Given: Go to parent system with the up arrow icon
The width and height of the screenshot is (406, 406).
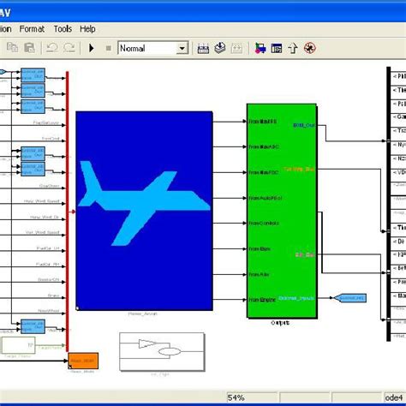Looking at the screenshot, I should [x=293, y=48].
